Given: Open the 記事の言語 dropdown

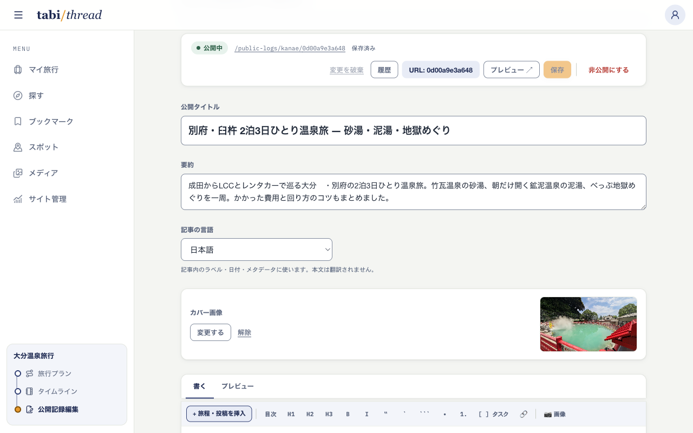Looking at the screenshot, I should pos(257,250).
